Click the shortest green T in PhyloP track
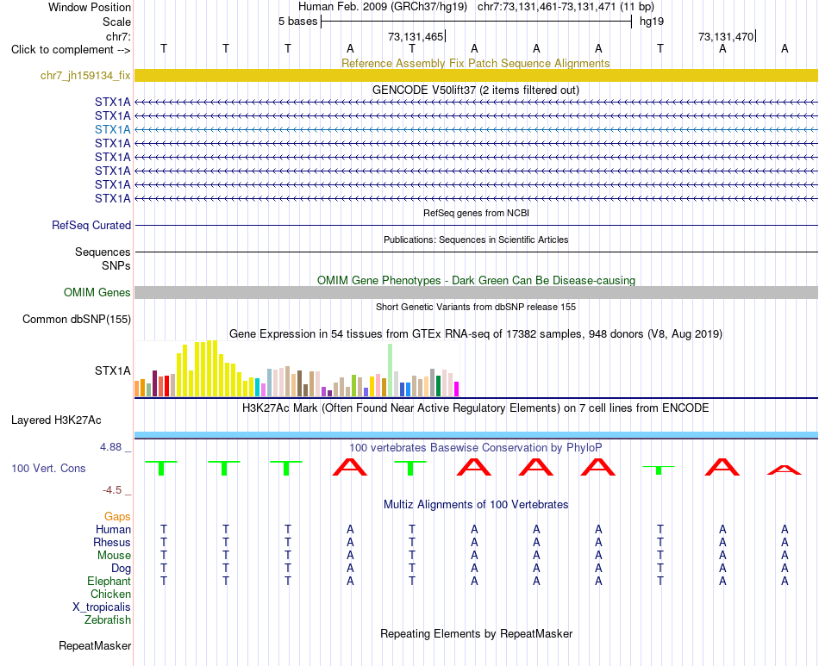Viewport: 819px width, 666px height. 659,470
